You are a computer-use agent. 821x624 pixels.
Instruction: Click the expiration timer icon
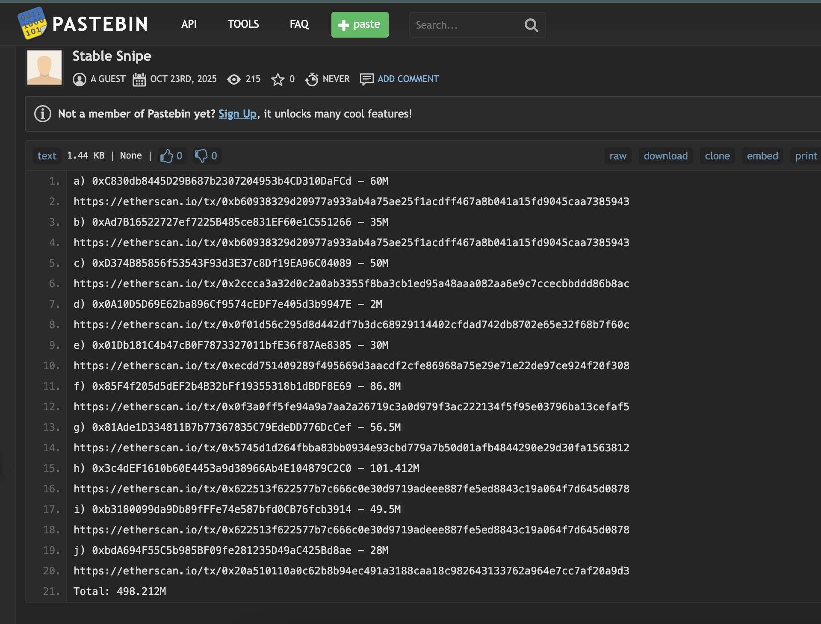tap(312, 79)
